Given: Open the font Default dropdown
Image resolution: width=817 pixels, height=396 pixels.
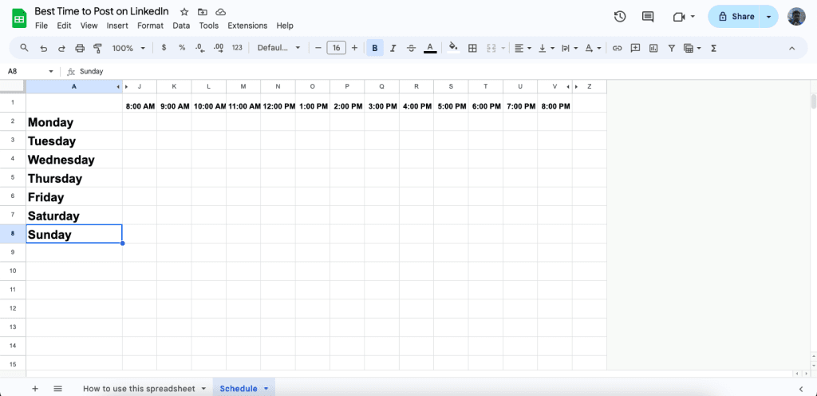Looking at the screenshot, I should click(279, 48).
